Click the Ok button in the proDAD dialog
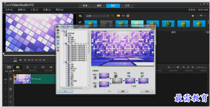The height and width of the screenshot is (107, 210). 65,91
